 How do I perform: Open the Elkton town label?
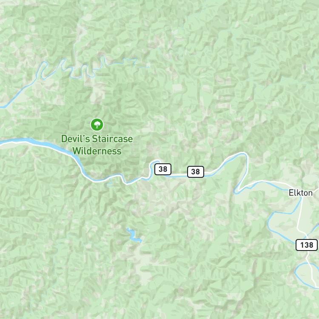tap(300, 193)
